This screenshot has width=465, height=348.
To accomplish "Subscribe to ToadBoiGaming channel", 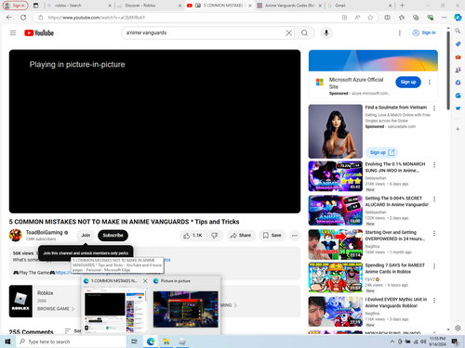I will pyautogui.click(x=113, y=236).
